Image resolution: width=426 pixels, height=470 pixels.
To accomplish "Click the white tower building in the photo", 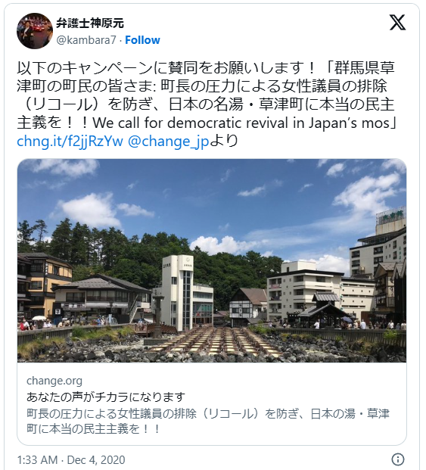I will tap(177, 293).
